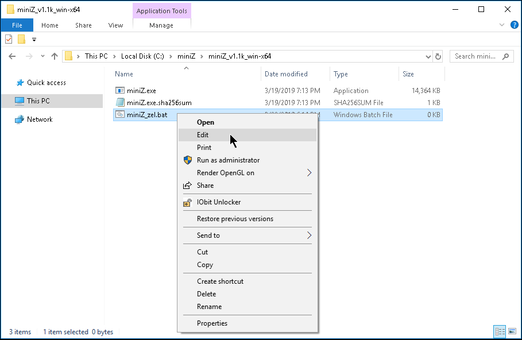The height and width of the screenshot is (340, 522).
Task: Select the miniZ_zel.bat file
Action: click(x=147, y=114)
